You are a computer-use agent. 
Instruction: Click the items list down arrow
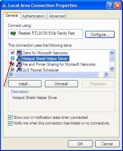[112, 68]
